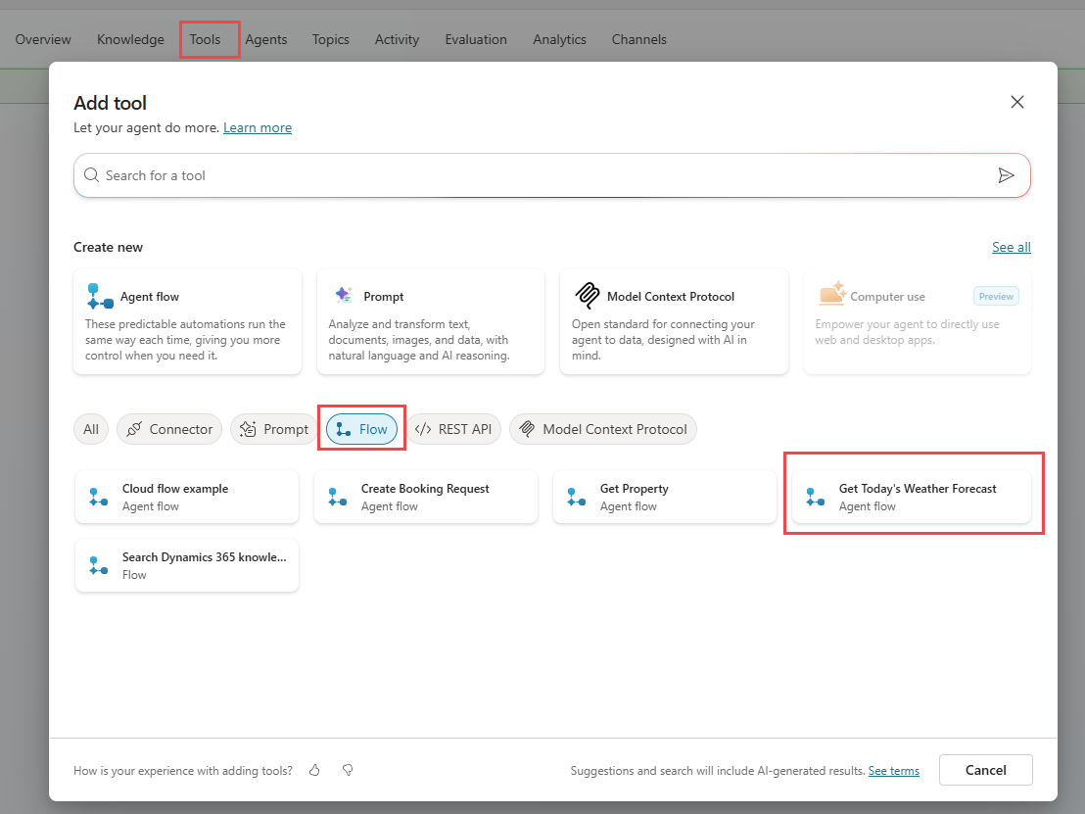Click the Flow filter chip icon
Image resolution: width=1085 pixels, height=814 pixels.
click(x=343, y=429)
